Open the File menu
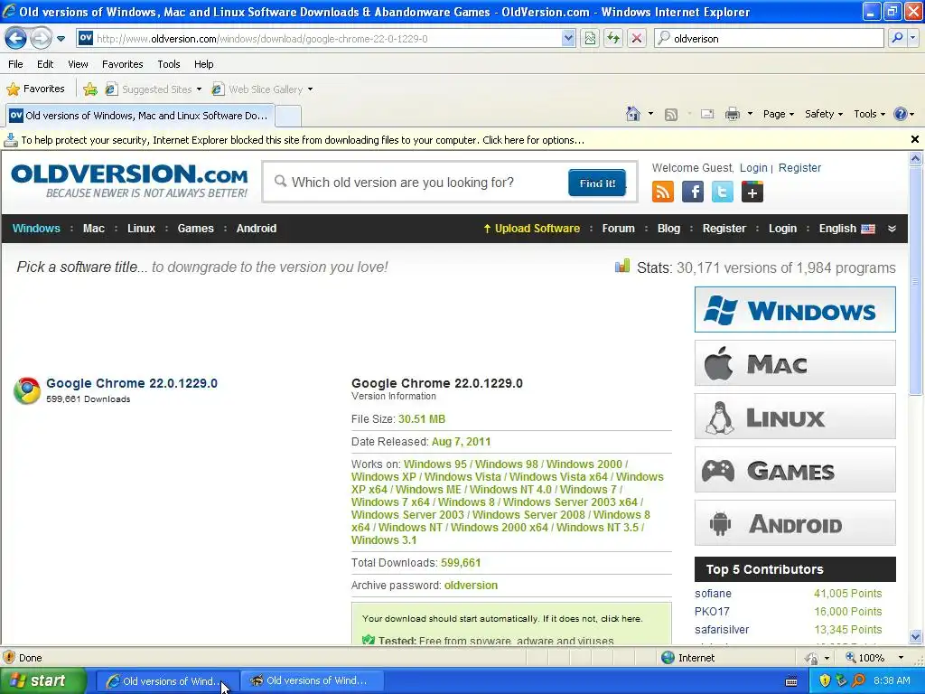The height and width of the screenshot is (694, 925). pyautogui.click(x=16, y=64)
